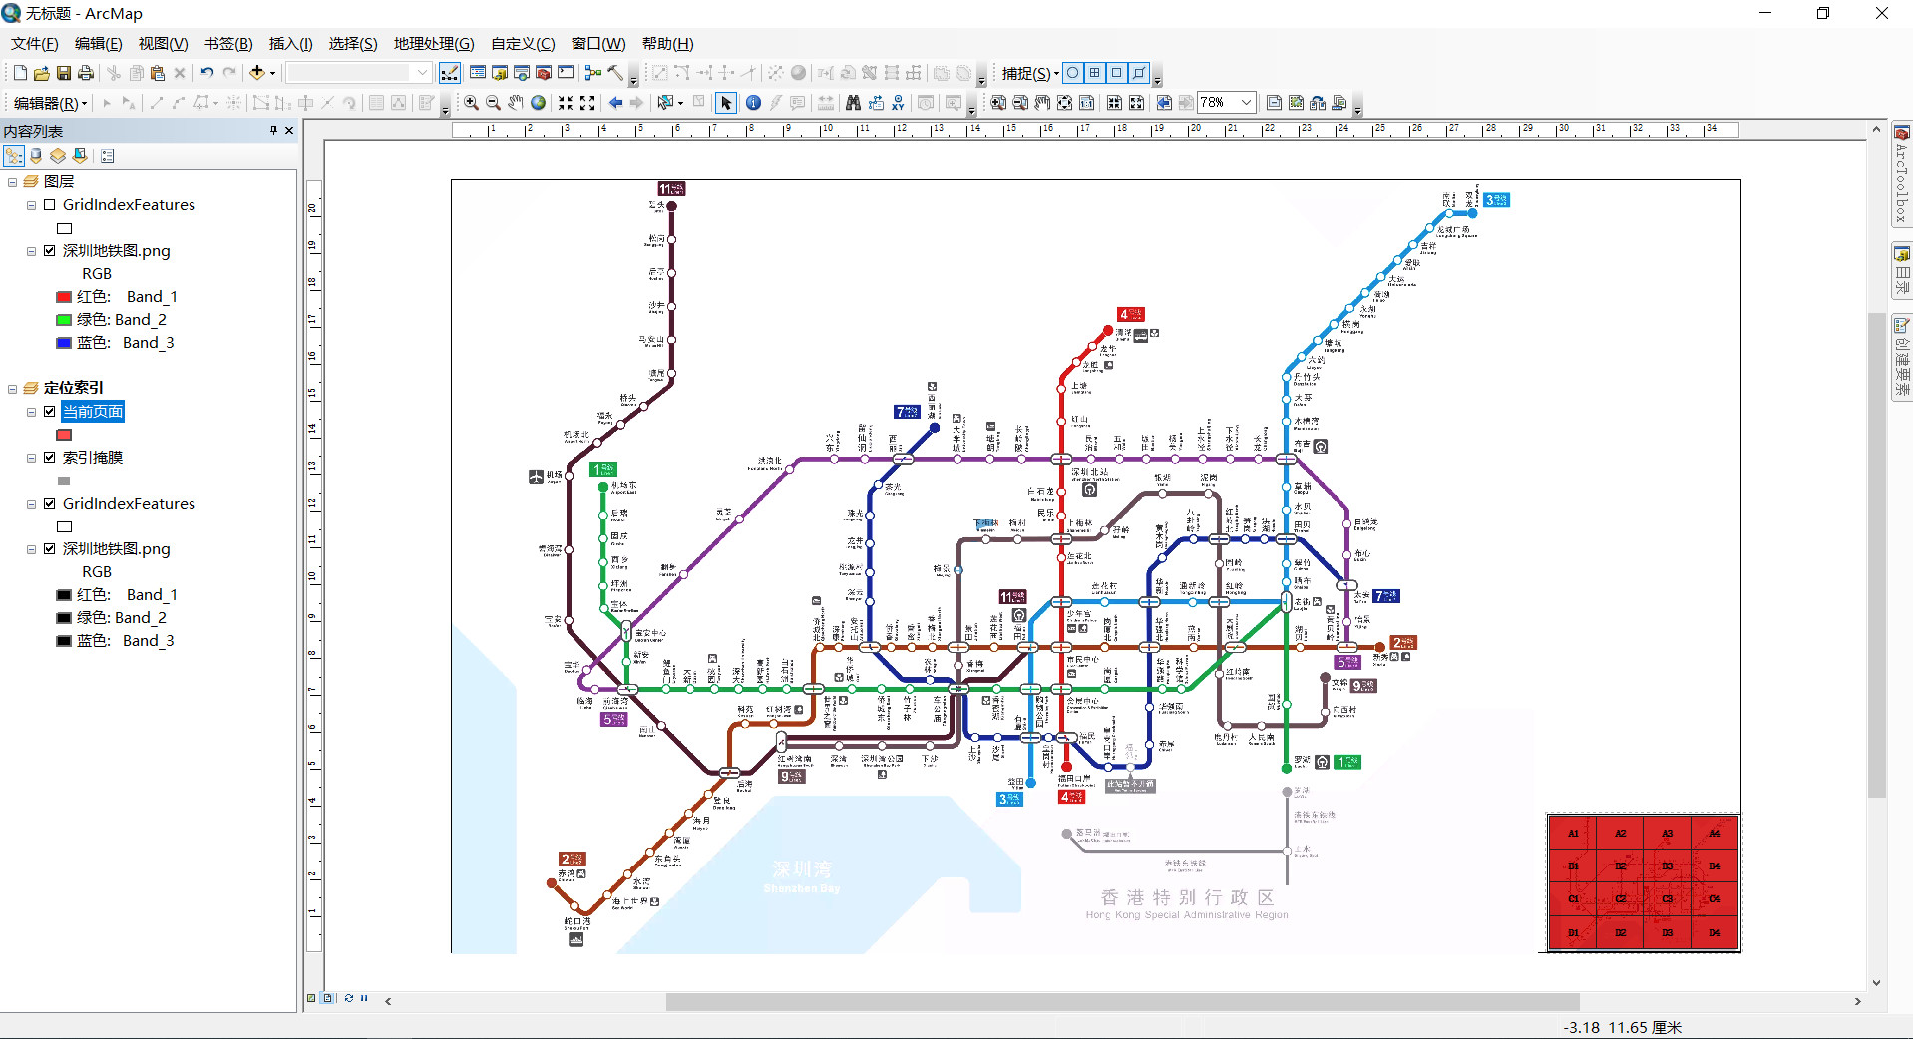Open the 捕捉(S) snapping dropdown
This screenshot has height=1039, width=1913.
[1030, 73]
